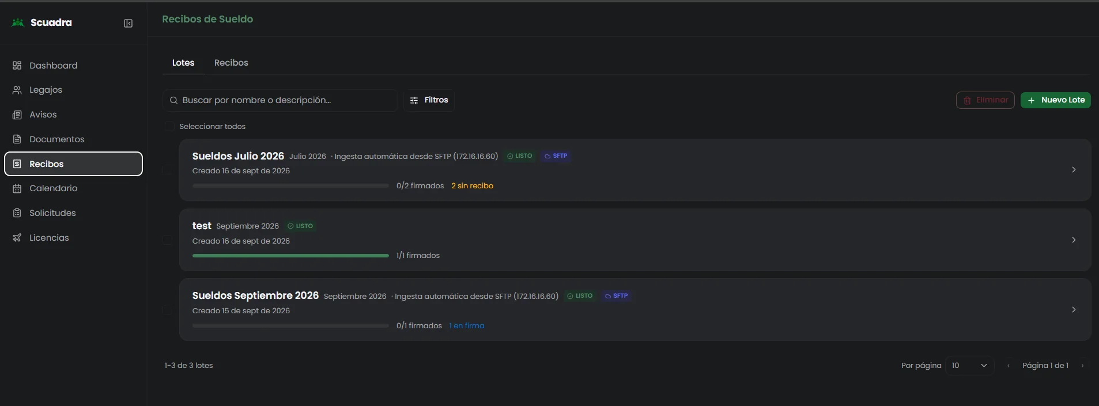Open the Filtros button
Image resolution: width=1099 pixels, height=406 pixels.
429,100
